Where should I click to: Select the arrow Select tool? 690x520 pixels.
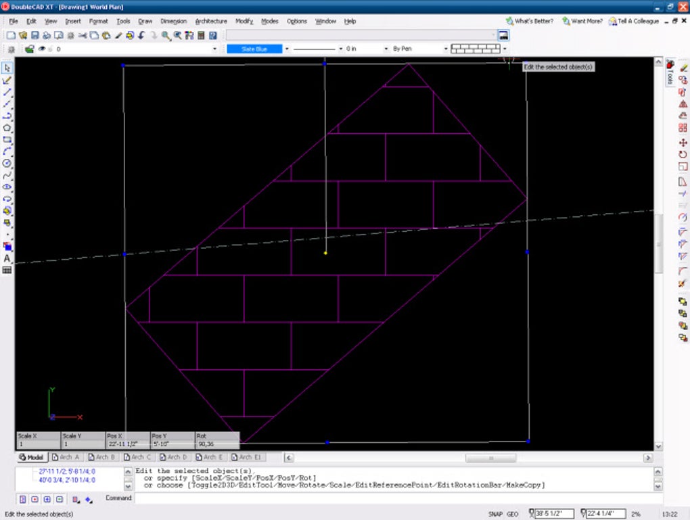[x=7, y=68]
